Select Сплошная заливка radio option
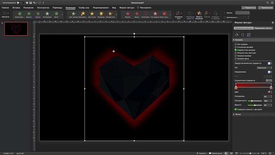 click(x=235, y=47)
